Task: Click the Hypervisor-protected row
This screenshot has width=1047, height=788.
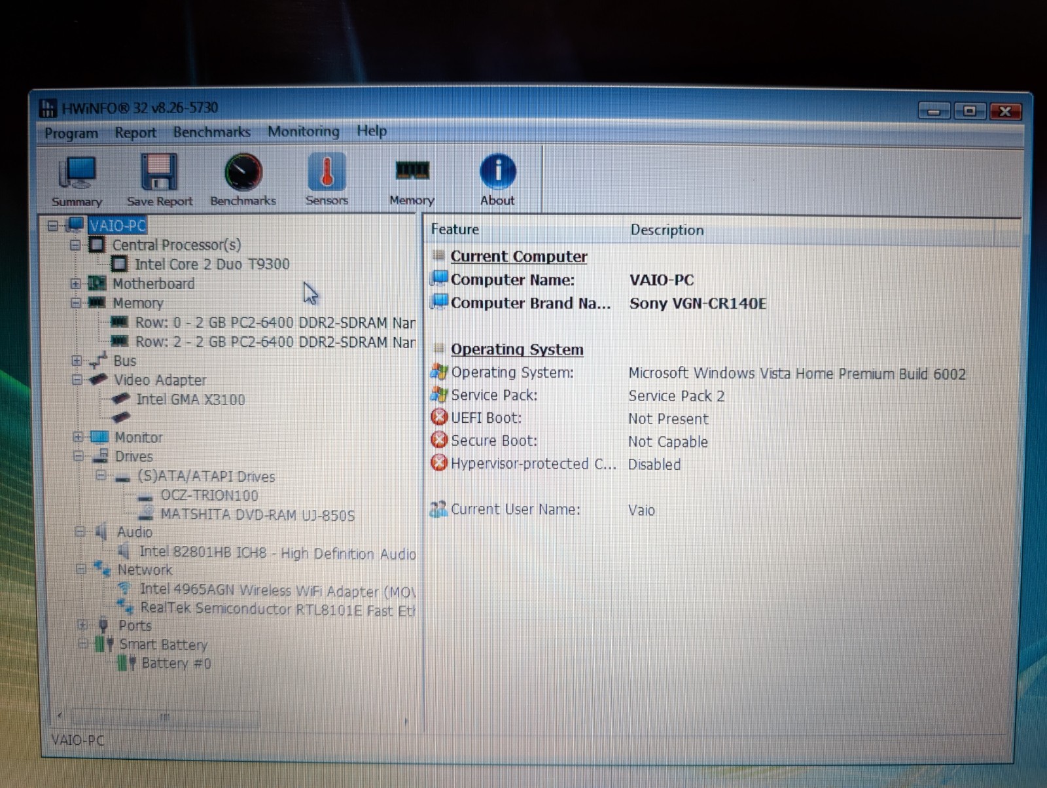Action: coord(556,463)
